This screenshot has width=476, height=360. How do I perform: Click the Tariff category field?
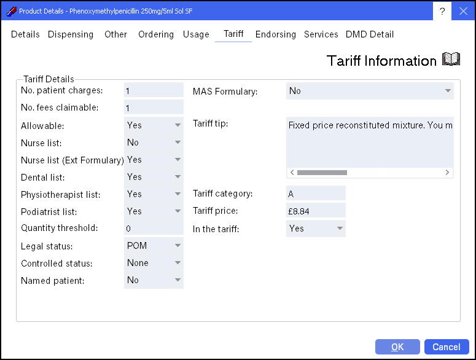click(316, 193)
